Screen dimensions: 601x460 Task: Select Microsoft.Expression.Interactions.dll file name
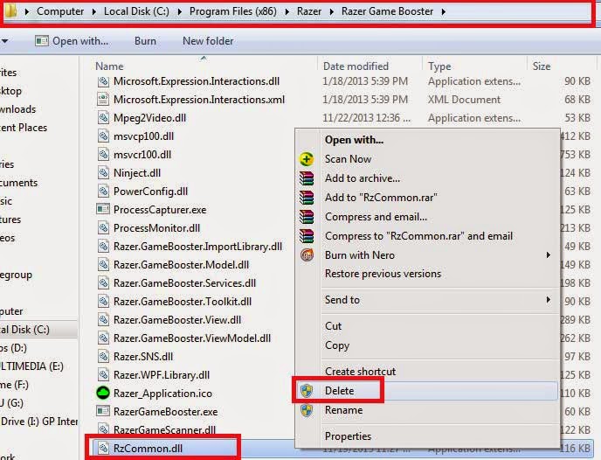pyautogui.click(x=197, y=81)
